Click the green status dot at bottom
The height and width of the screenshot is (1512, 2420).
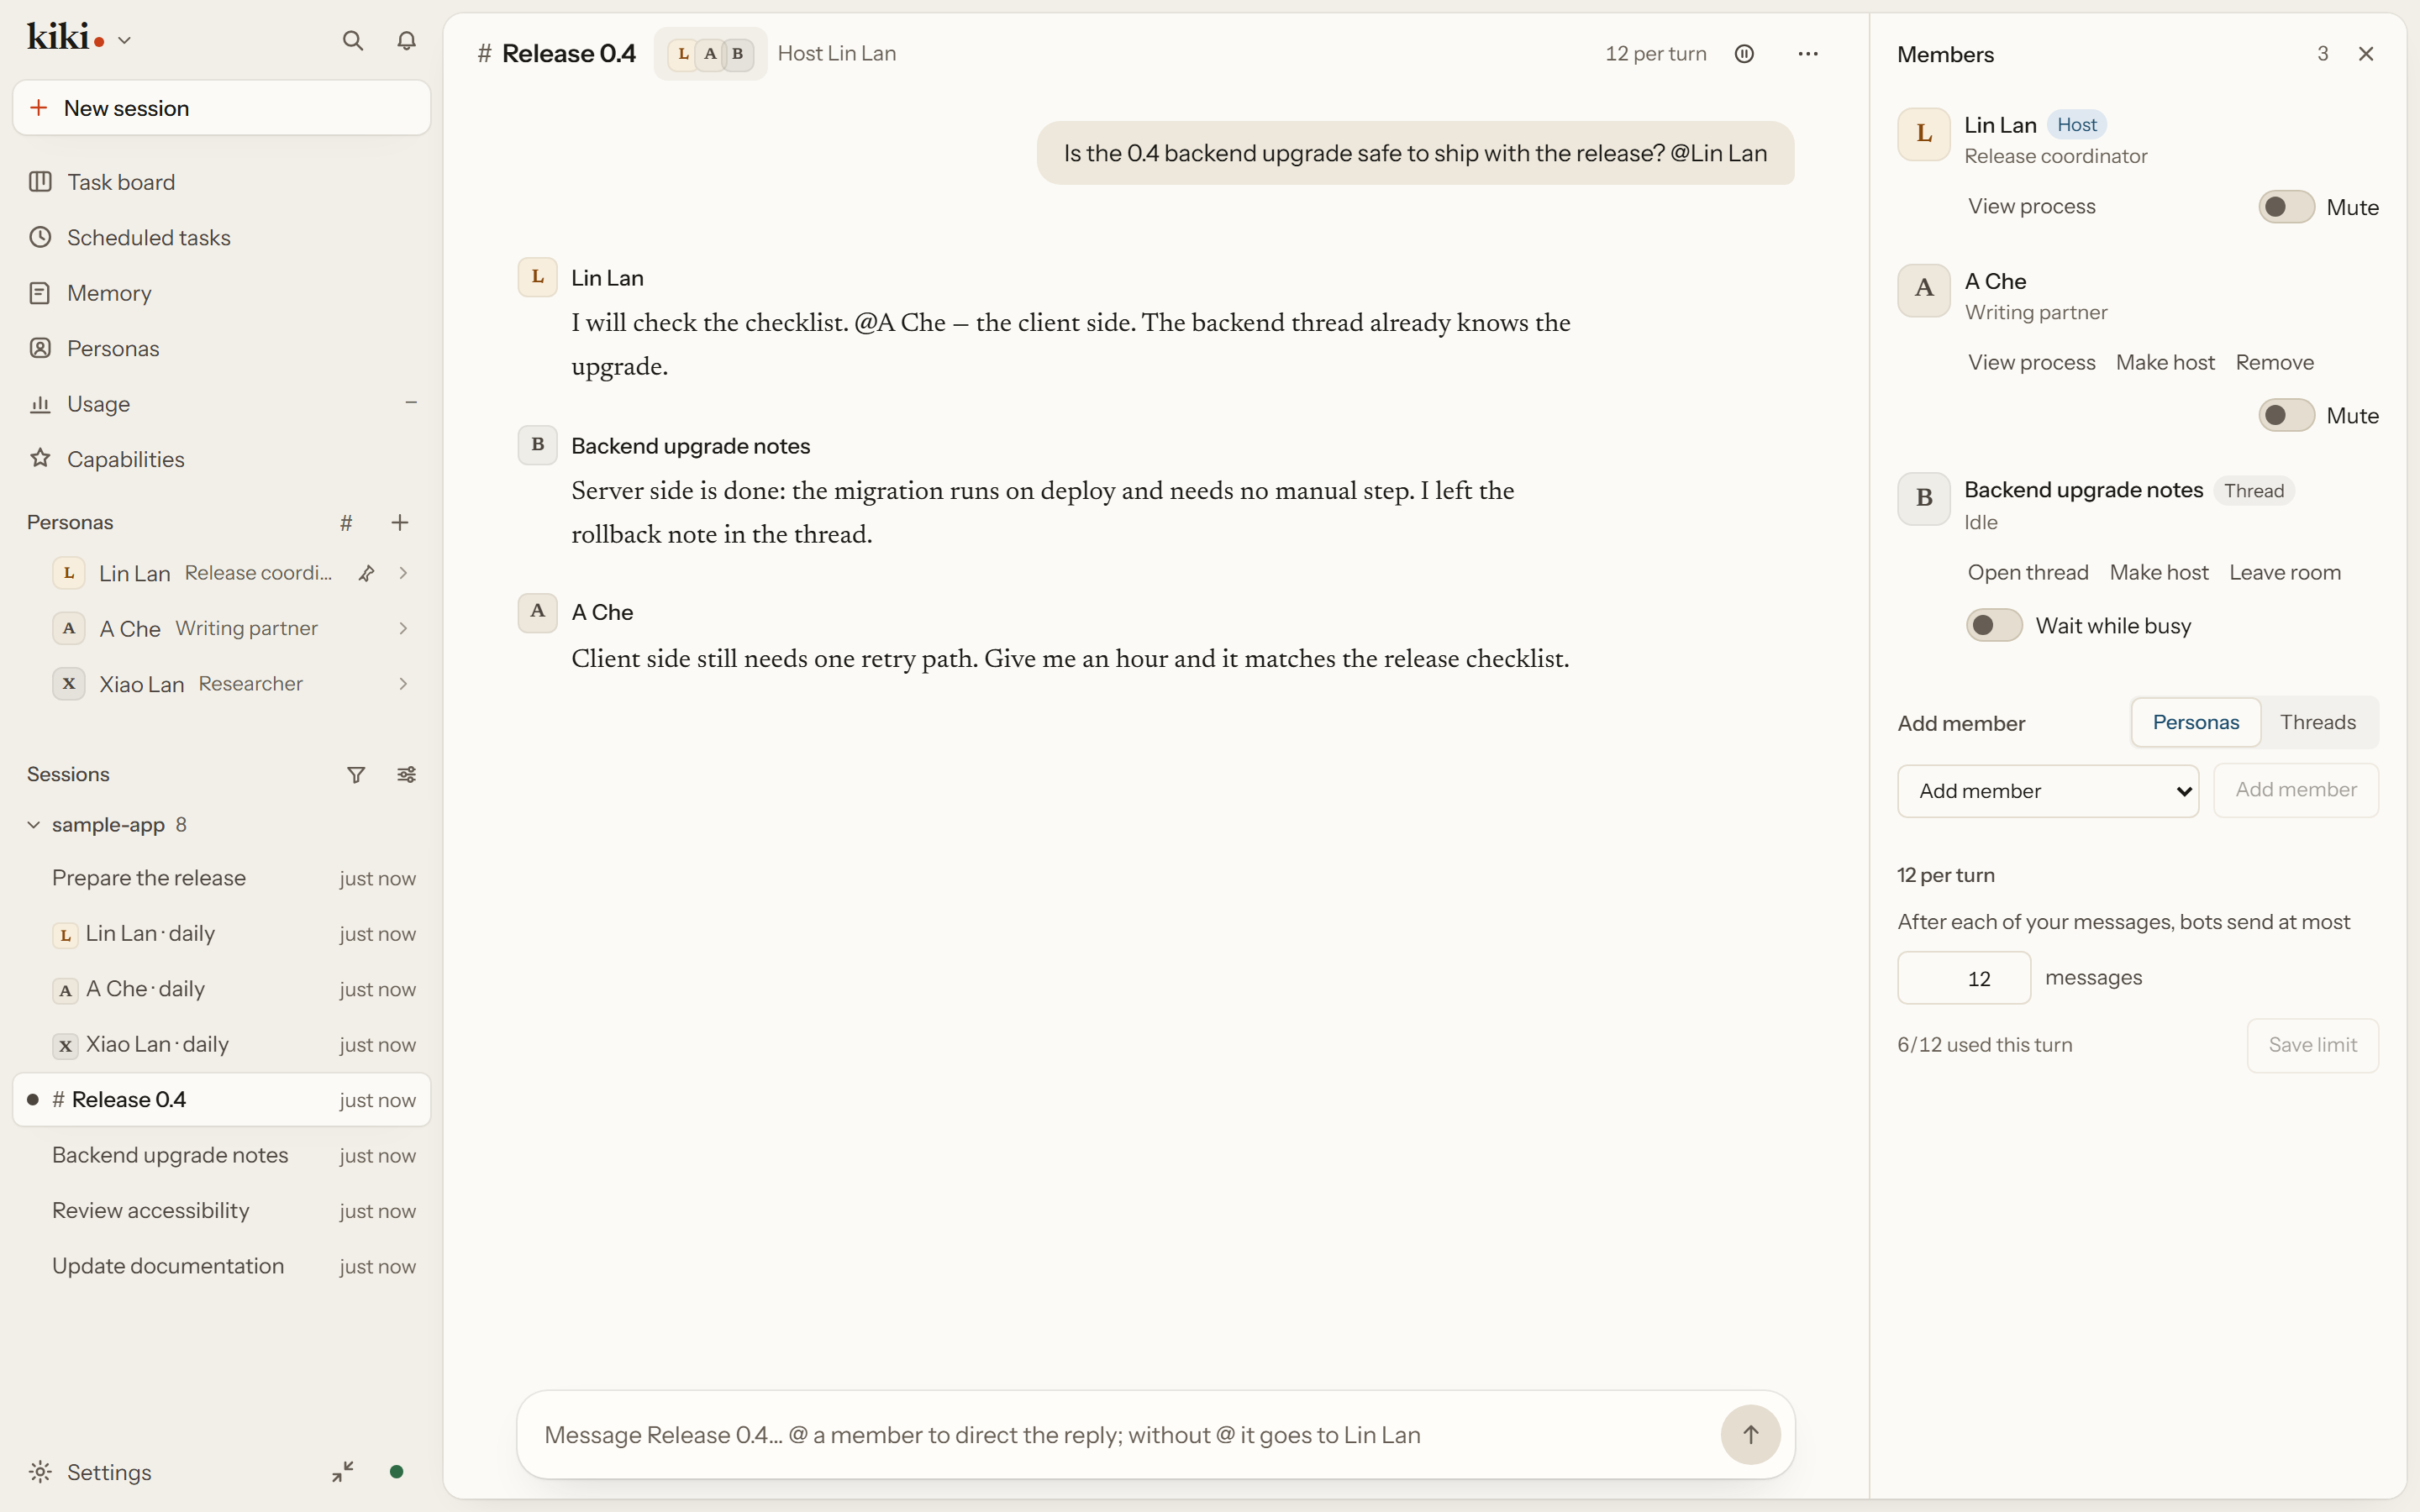(396, 1471)
